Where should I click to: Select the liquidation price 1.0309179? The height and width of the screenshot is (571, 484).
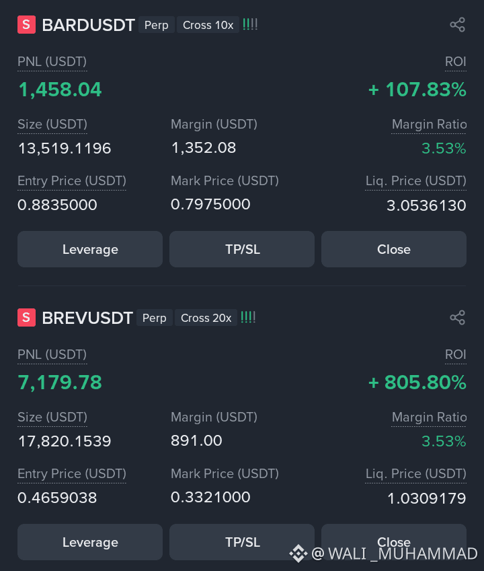[x=427, y=498]
